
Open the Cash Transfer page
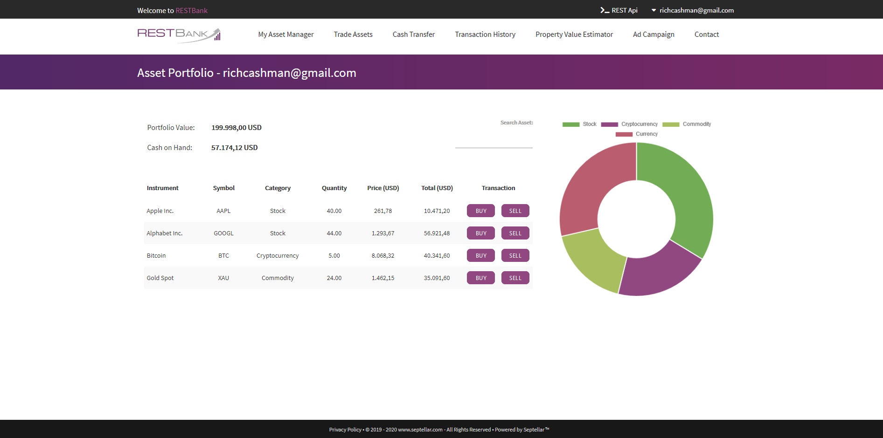click(x=413, y=34)
